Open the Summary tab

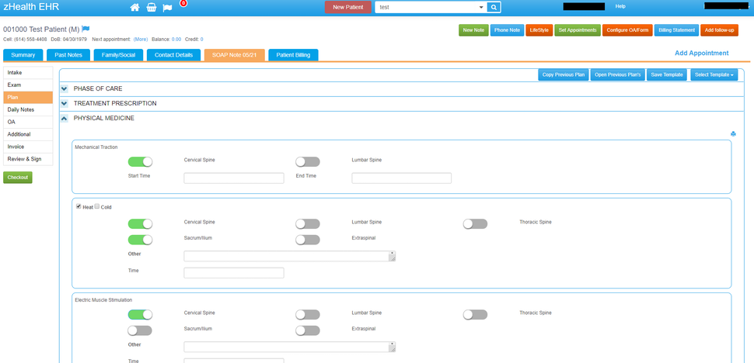click(x=23, y=55)
